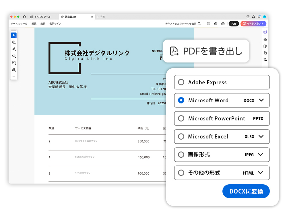Select the freehand draw lasso tool
This screenshot has height=215, width=287.
14,56
